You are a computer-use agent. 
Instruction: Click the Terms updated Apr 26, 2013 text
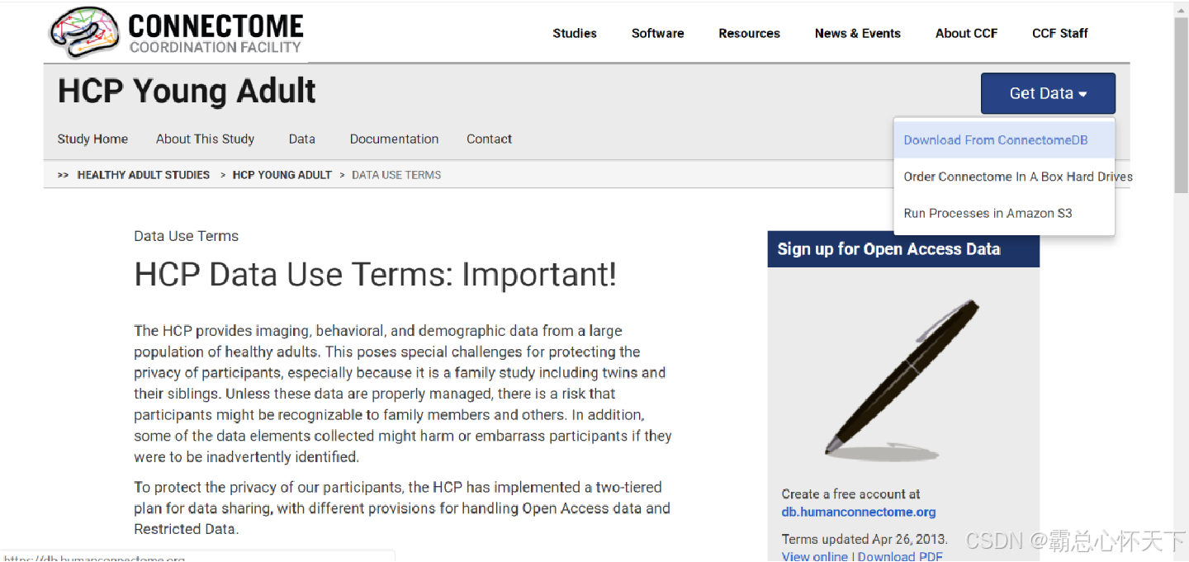click(x=865, y=539)
